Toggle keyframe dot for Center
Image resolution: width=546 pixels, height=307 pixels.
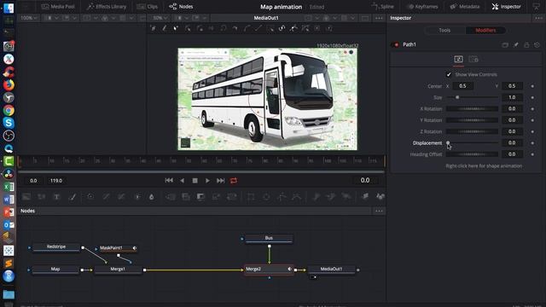coord(532,86)
